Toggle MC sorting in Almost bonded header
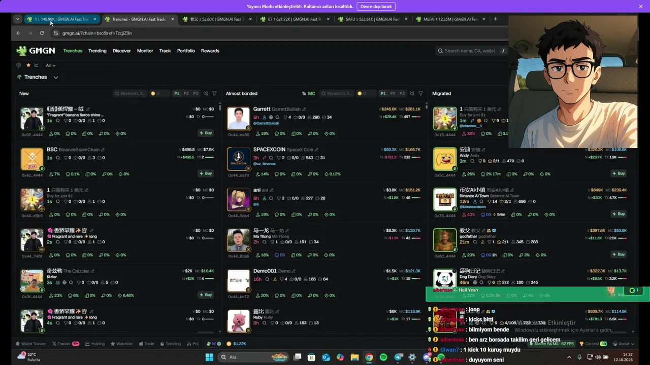Screen dimensions: 650x365 (x=311, y=93)
